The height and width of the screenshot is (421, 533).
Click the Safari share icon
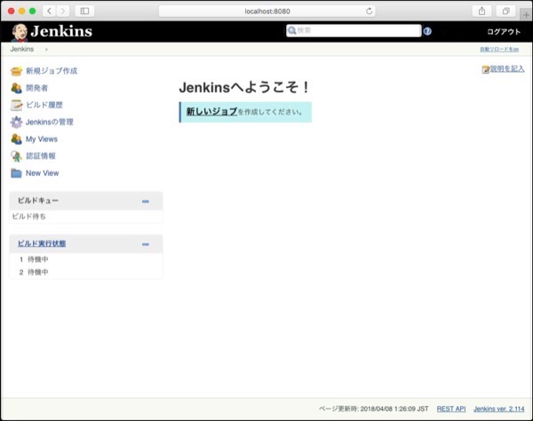pos(482,12)
